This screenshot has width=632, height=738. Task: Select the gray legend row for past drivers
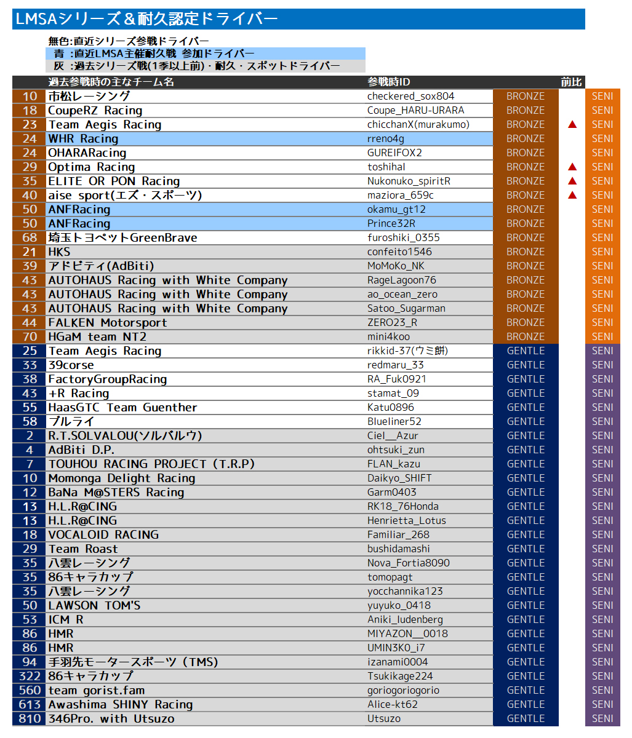tap(206, 66)
